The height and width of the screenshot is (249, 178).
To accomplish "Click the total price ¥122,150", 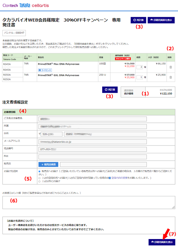I will point(166,94).
